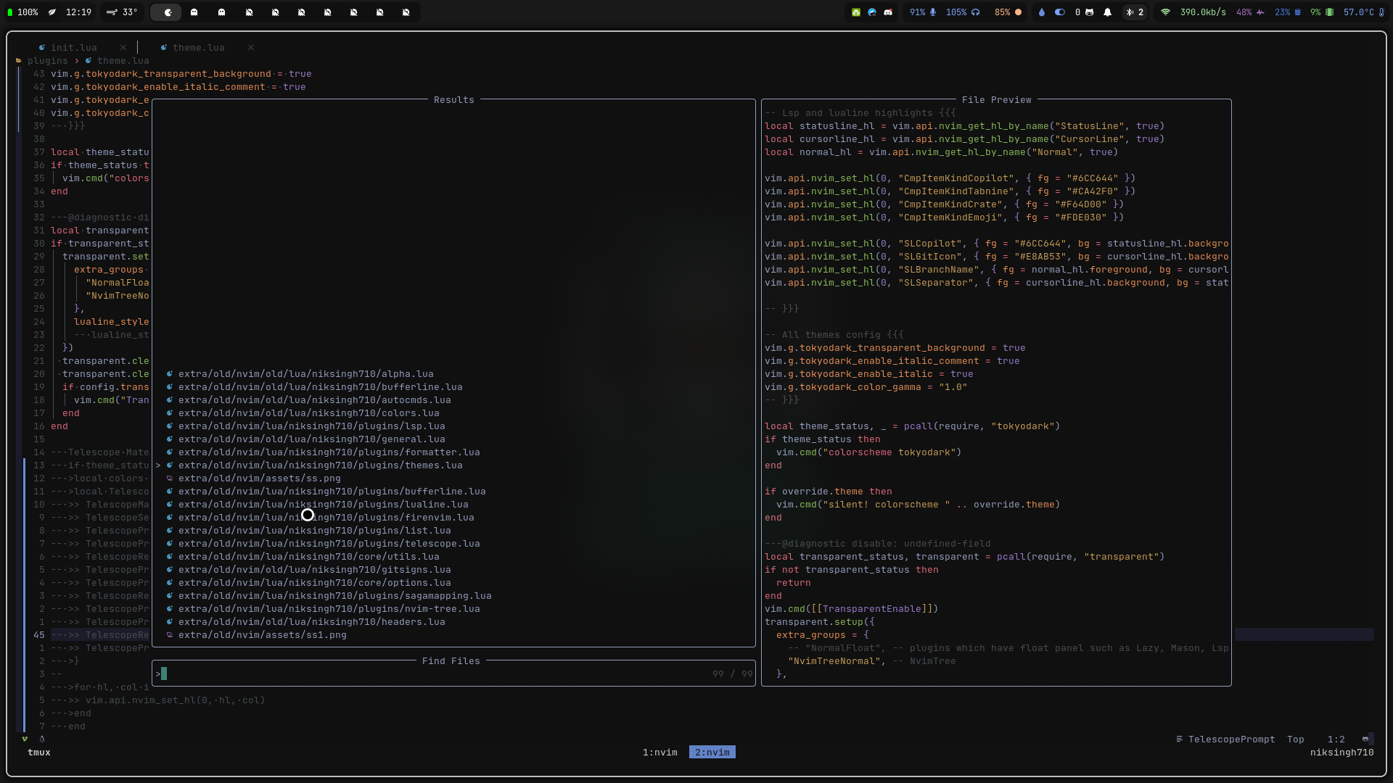
Task: Close the theme.lua buffer tab
Action: pyautogui.click(x=250, y=48)
